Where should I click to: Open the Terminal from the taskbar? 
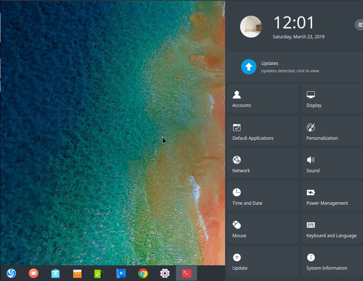click(186, 273)
